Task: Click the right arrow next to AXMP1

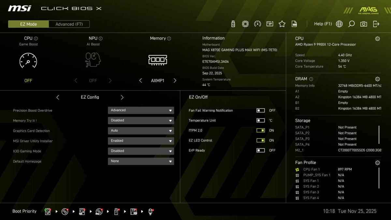Action: point(175,80)
